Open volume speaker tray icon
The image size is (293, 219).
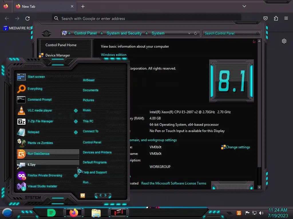[x=261, y=213]
